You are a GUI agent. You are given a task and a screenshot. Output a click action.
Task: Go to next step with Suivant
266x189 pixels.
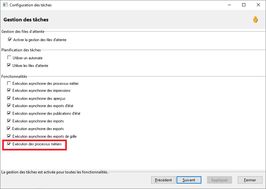189,180
